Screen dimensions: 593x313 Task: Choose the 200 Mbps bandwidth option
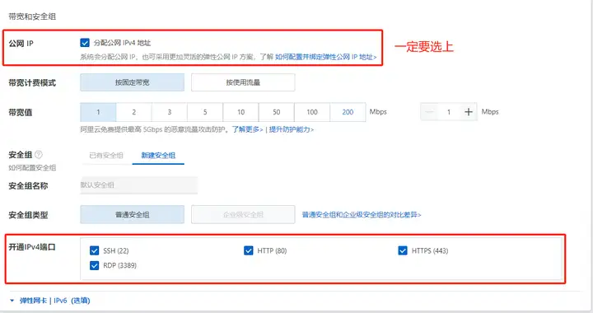348,112
